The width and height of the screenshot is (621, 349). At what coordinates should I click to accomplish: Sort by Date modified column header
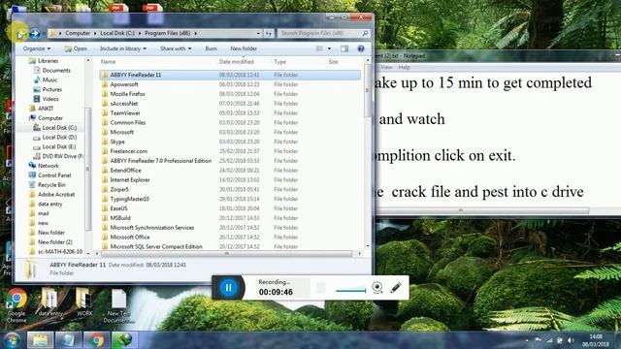pos(237,62)
